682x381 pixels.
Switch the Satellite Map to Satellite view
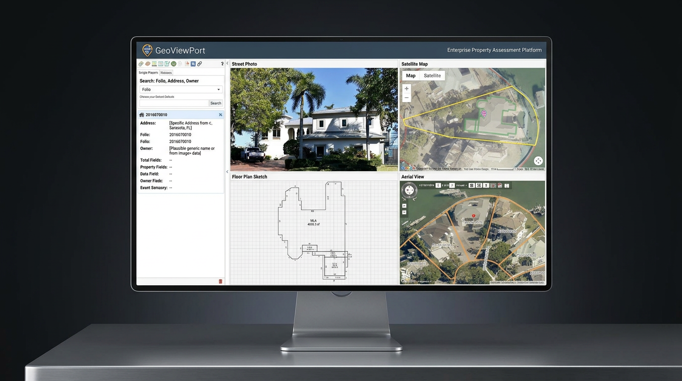[x=432, y=75]
